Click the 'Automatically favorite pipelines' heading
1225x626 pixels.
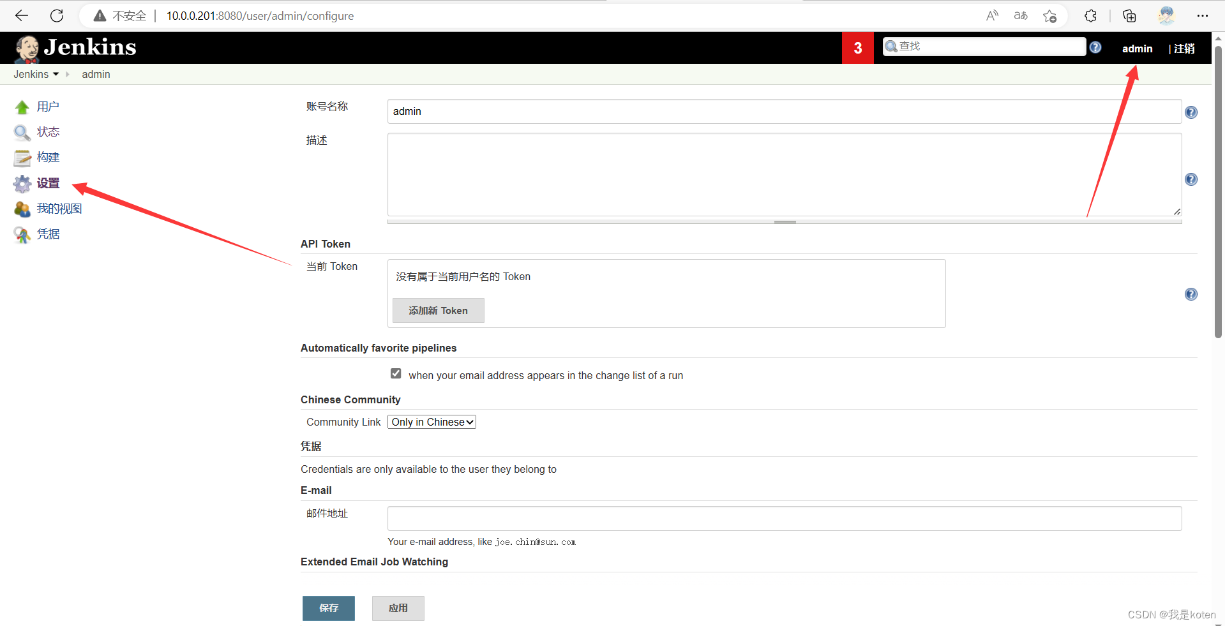(379, 348)
